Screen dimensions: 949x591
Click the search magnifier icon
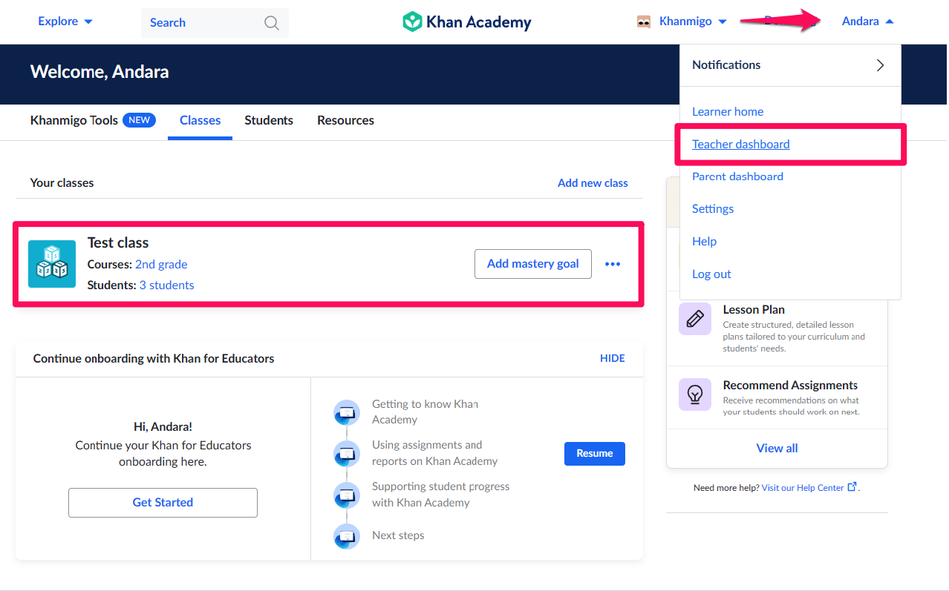[x=271, y=22]
